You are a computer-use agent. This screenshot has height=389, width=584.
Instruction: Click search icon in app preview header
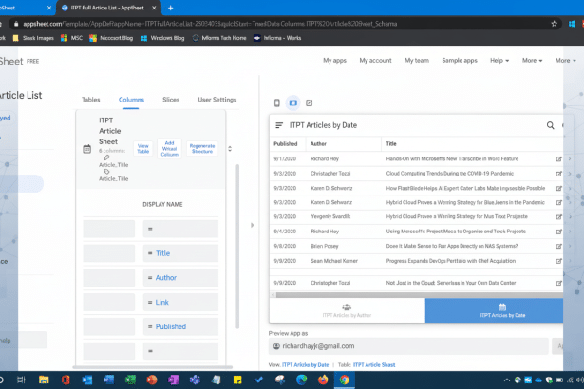click(550, 125)
